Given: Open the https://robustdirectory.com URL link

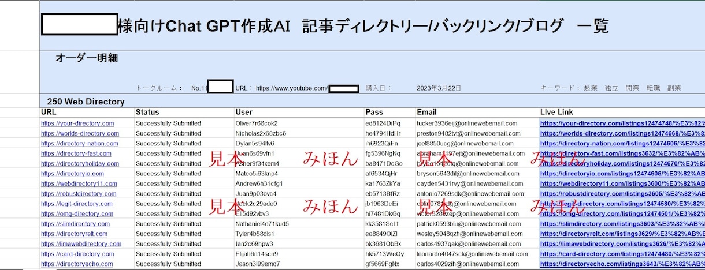Looking at the screenshot, I should pos(79,194).
